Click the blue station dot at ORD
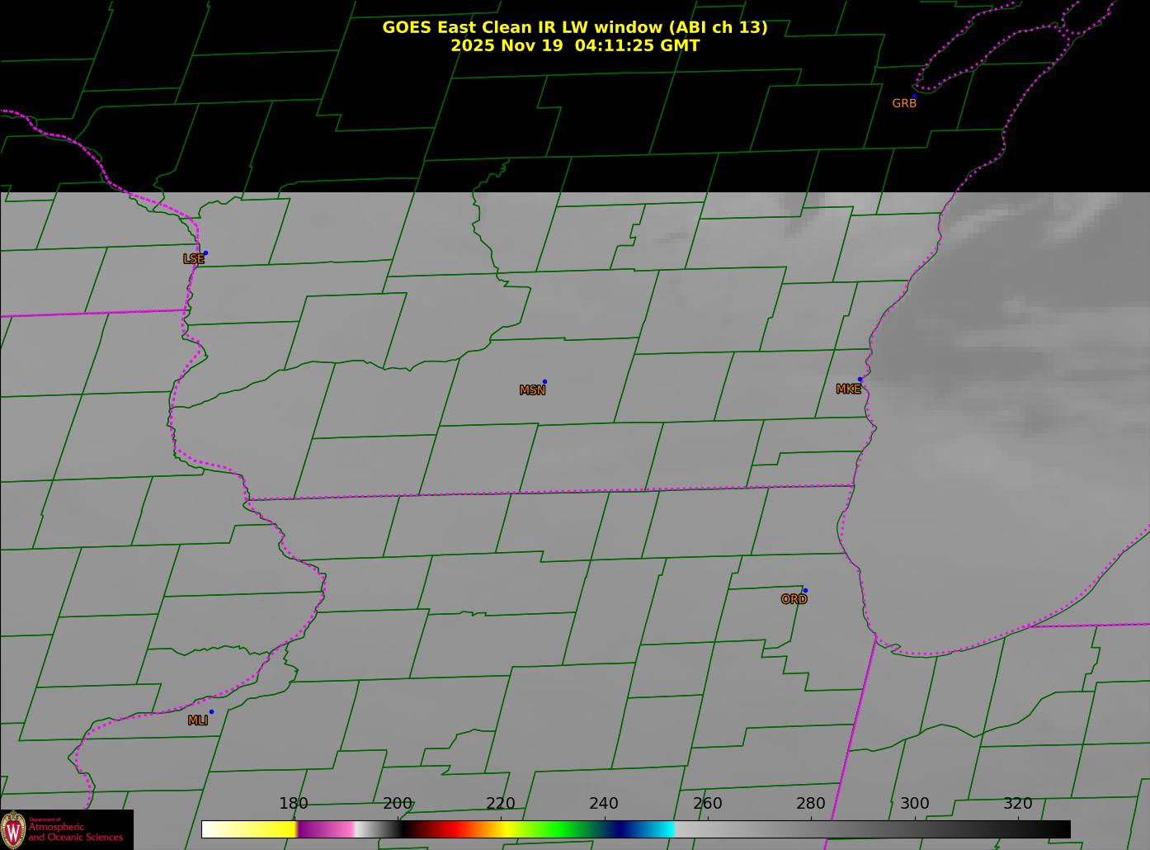Image resolution: width=1150 pixels, height=850 pixels. pyautogui.click(x=805, y=590)
